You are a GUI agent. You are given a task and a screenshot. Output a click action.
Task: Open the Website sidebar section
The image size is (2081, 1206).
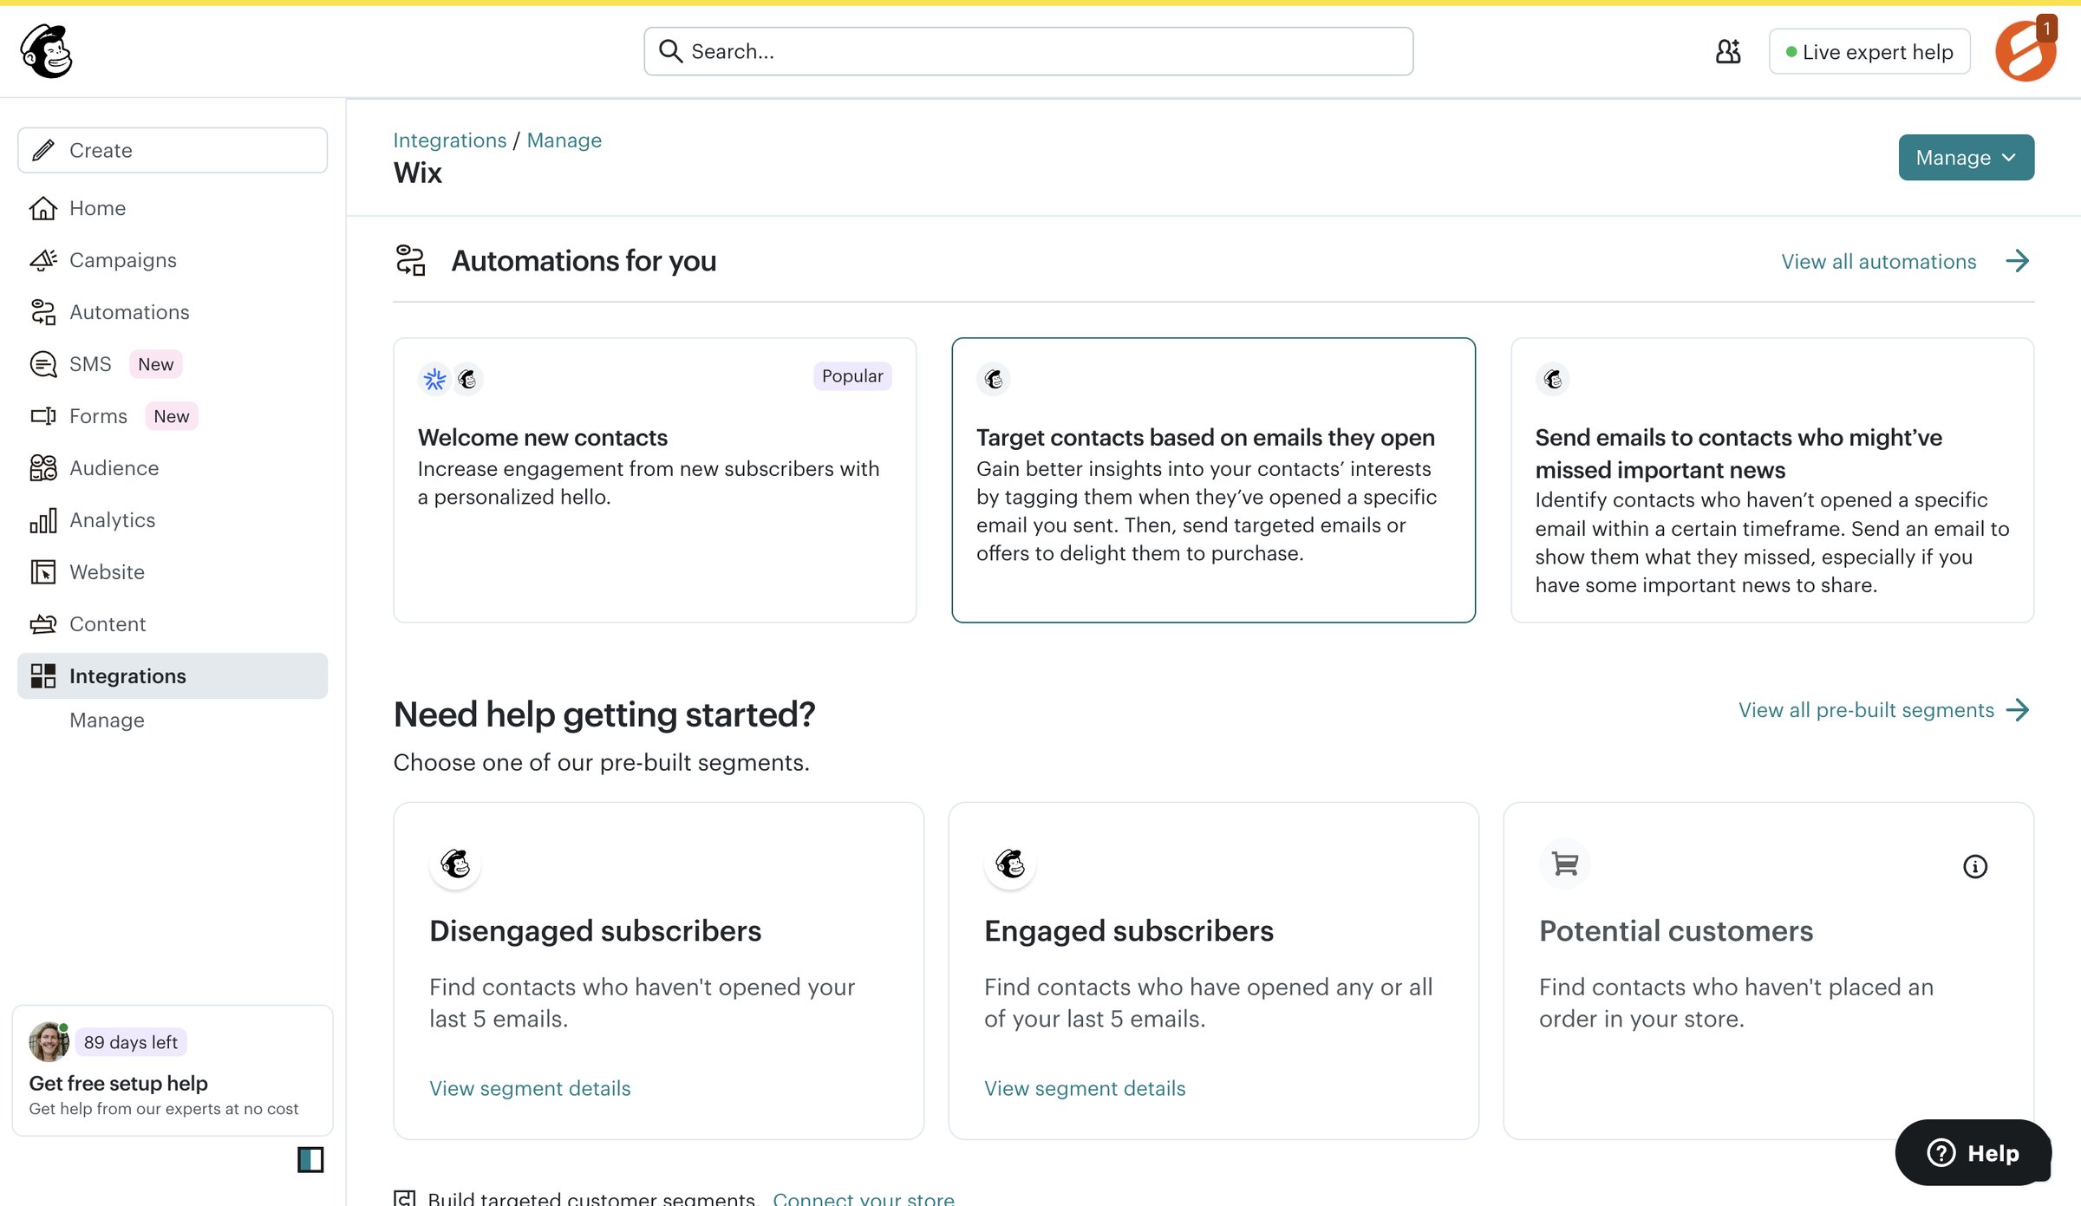click(x=173, y=572)
